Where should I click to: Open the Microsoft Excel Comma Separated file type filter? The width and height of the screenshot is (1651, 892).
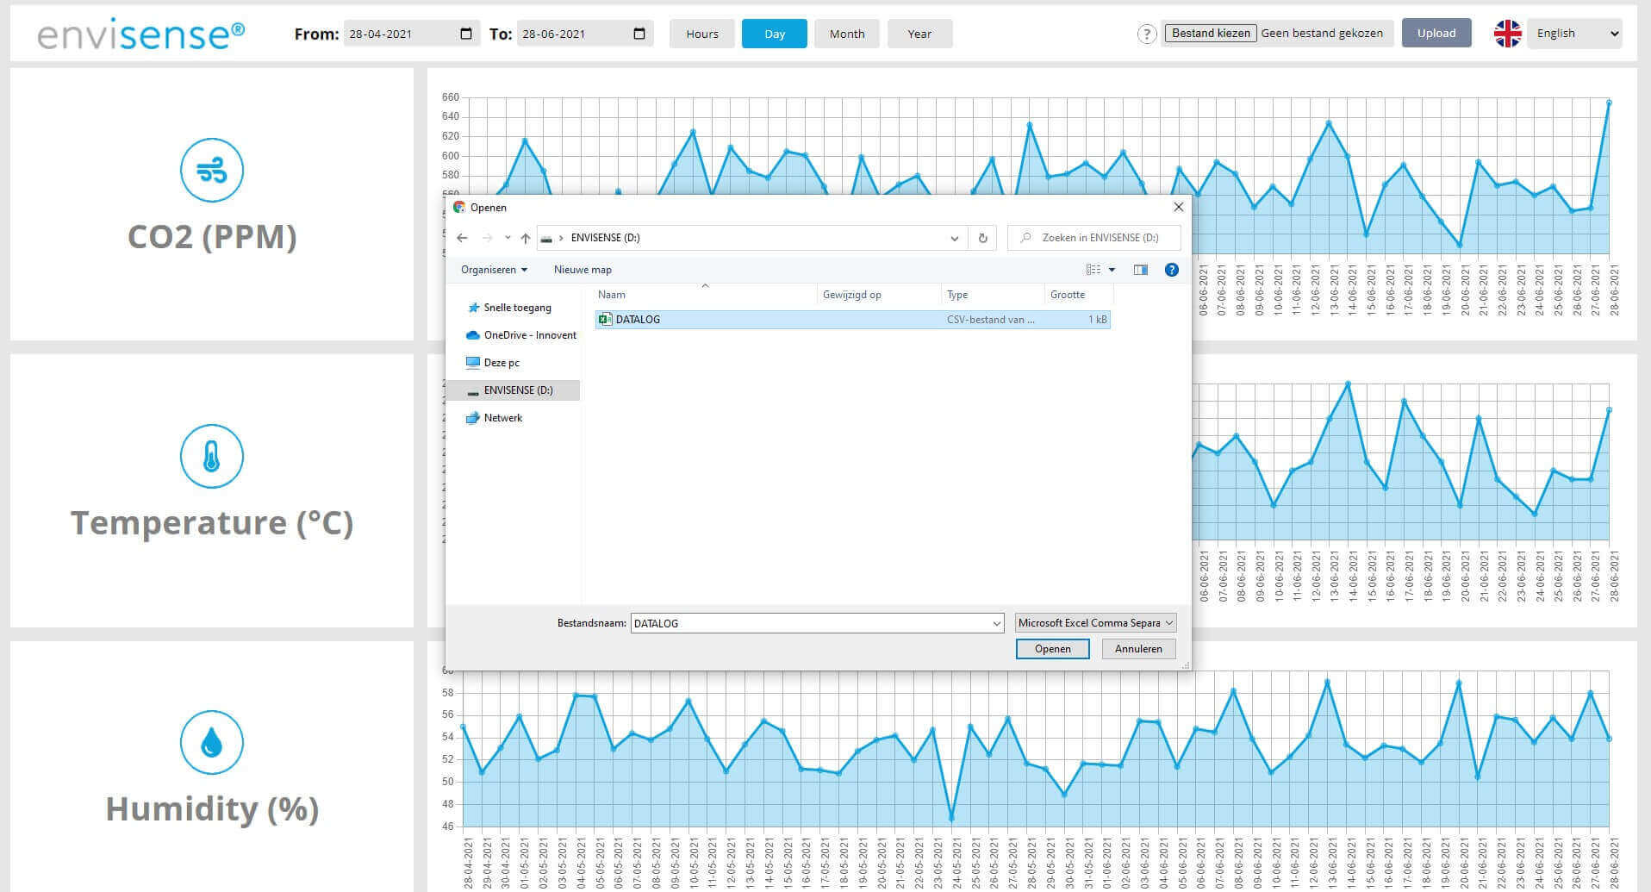click(1095, 623)
